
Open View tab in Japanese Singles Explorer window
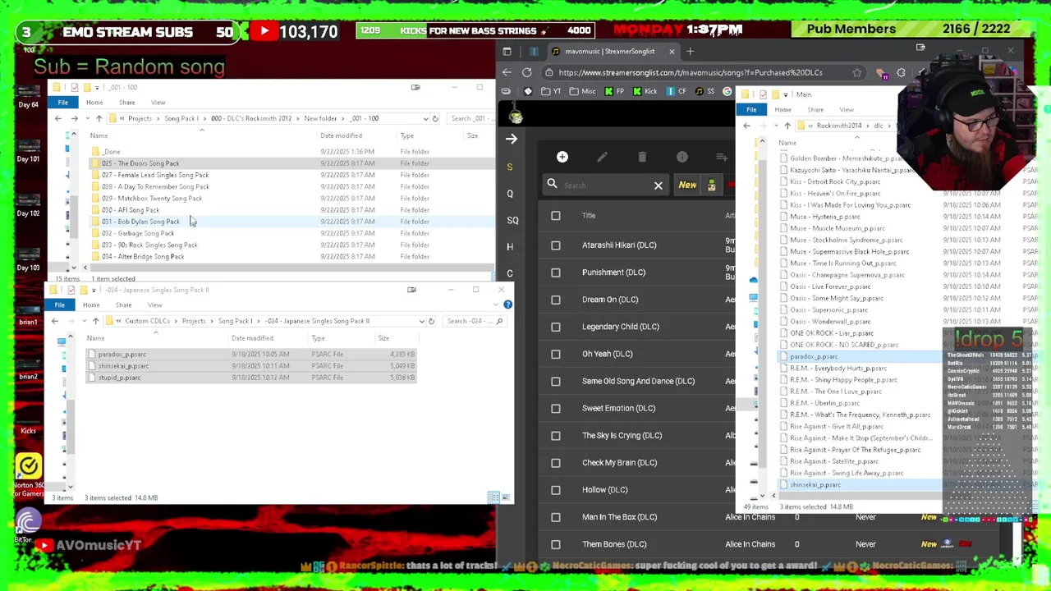coord(154,305)
